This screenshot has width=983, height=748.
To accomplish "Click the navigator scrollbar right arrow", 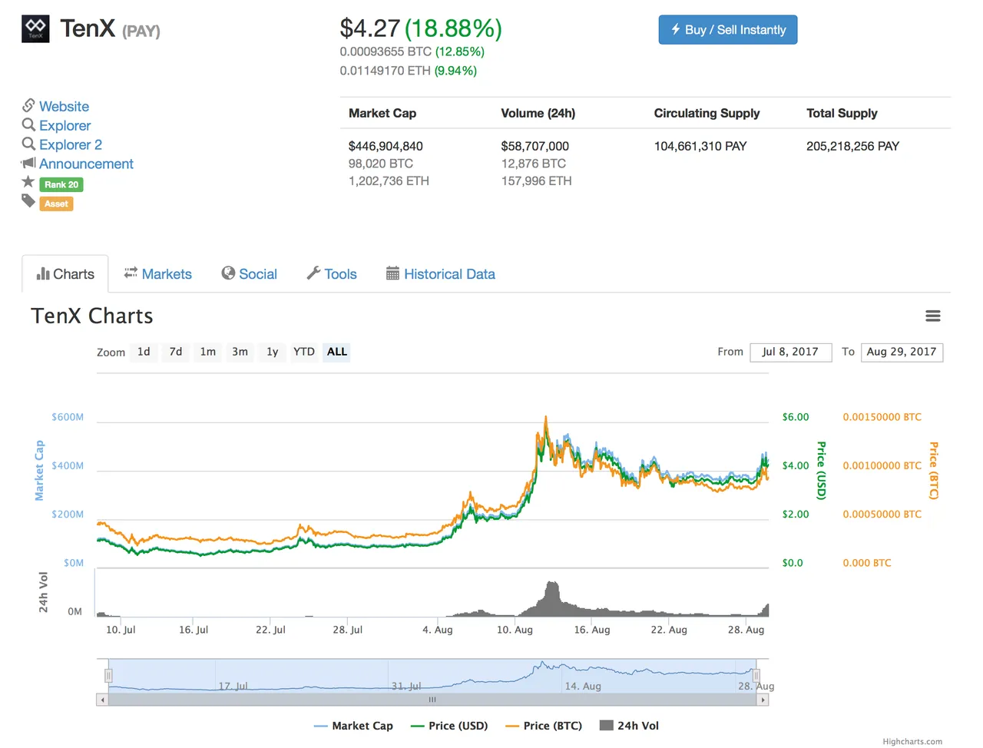I will coord(763,700).
